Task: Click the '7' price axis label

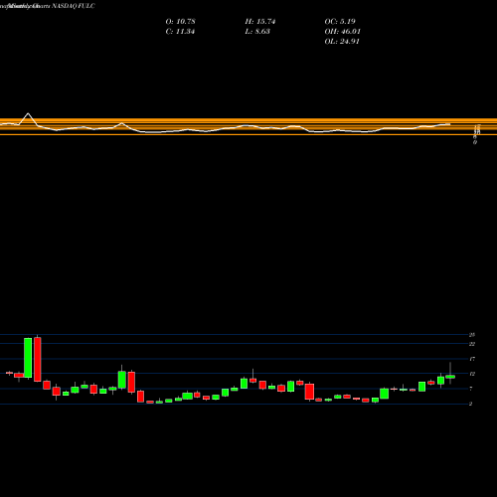Action: [x=471, y=389]
